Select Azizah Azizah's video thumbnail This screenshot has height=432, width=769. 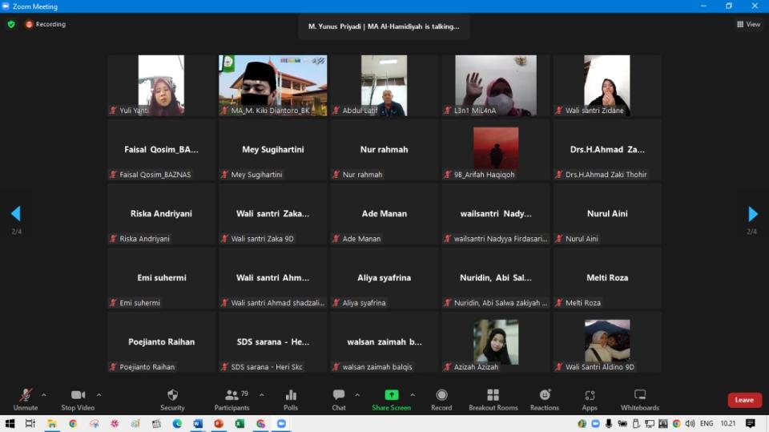point(495,342)
